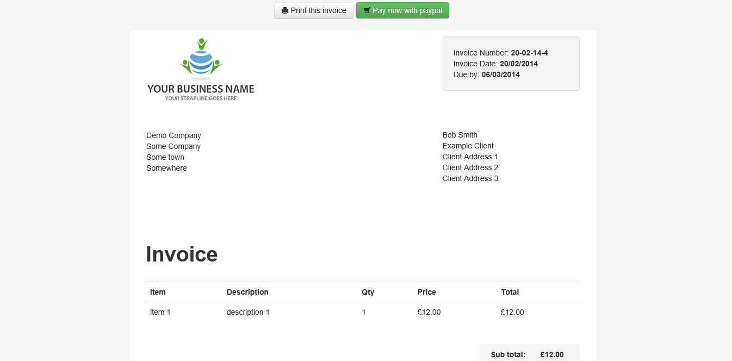The width and height of the screenshot is (732, 361).
Task: Click the Price column header
Action: pyautogui.click(x=426, y=292)
